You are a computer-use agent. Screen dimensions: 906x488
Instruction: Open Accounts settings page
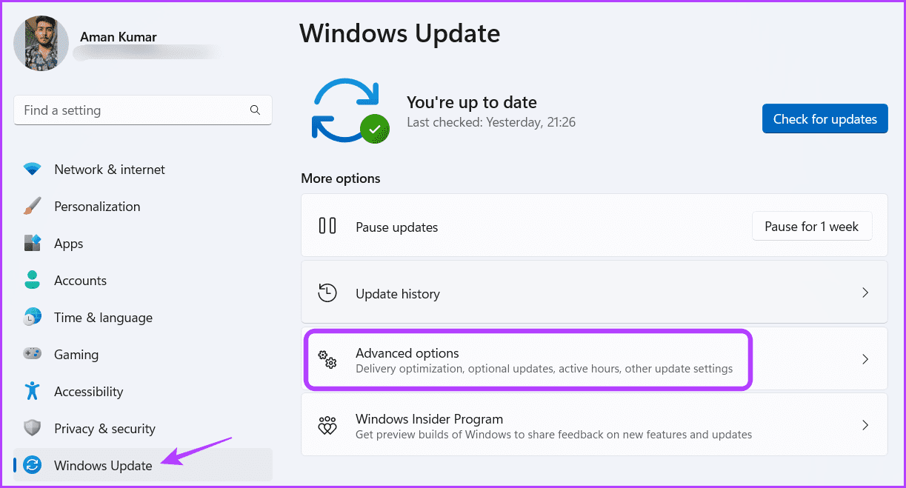(x=143, y=281)
